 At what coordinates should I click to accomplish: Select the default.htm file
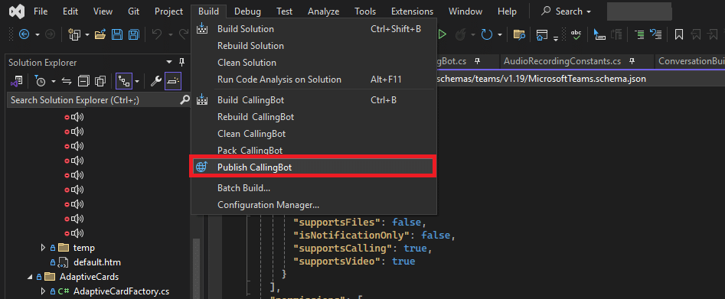point(96,262)
